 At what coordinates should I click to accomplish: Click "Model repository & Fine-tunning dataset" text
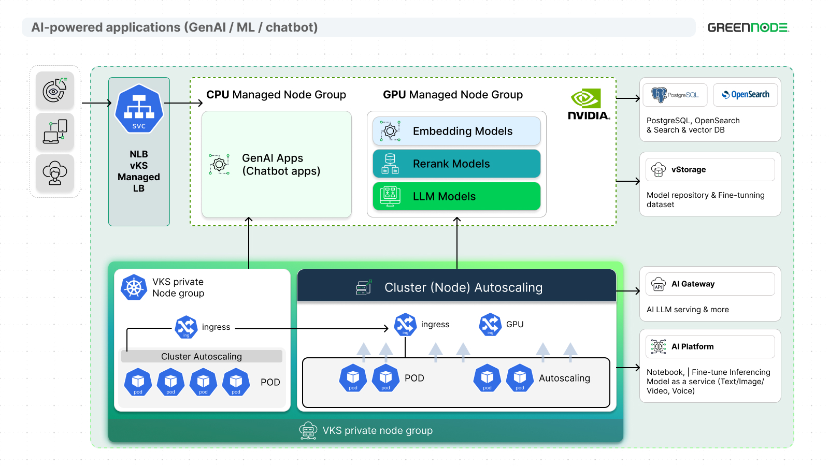click(x=706, y=200)
